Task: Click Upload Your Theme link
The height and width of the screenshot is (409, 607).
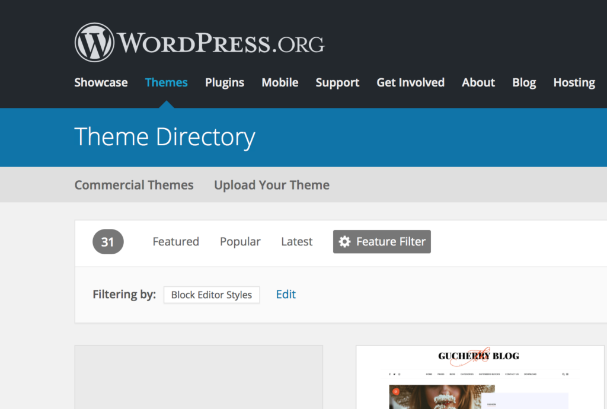Action: coord(271,185)
